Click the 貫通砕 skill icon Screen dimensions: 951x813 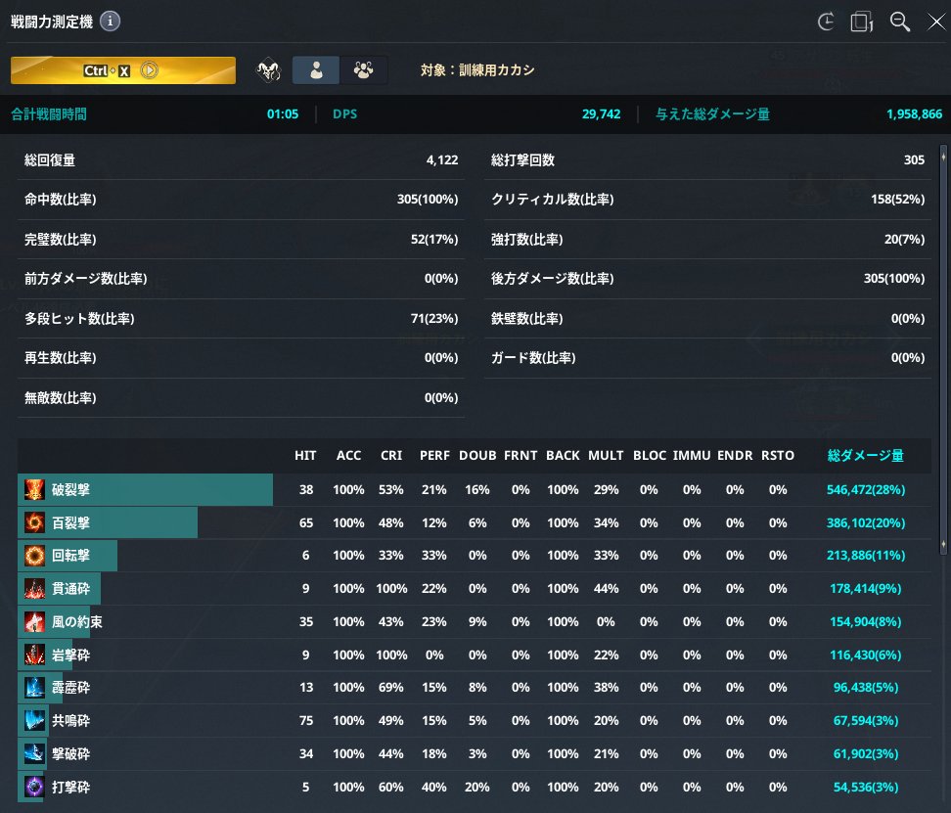(x=34, y=588)
